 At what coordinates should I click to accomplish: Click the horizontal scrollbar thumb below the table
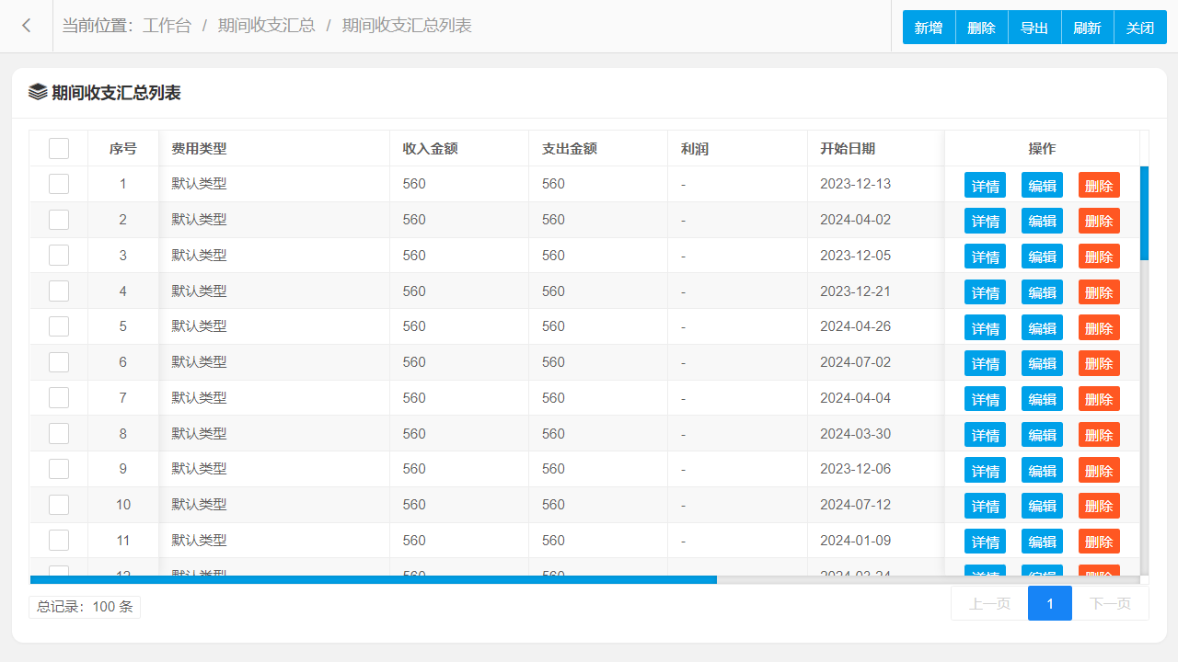pyautogui.click(x=374, y=579)
